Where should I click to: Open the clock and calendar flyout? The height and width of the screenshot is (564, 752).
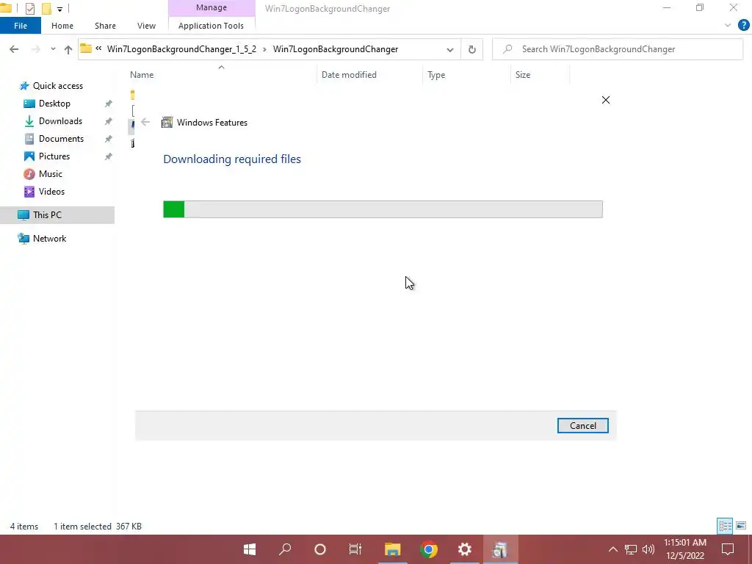pyautogui.click(x=685, y=549)
